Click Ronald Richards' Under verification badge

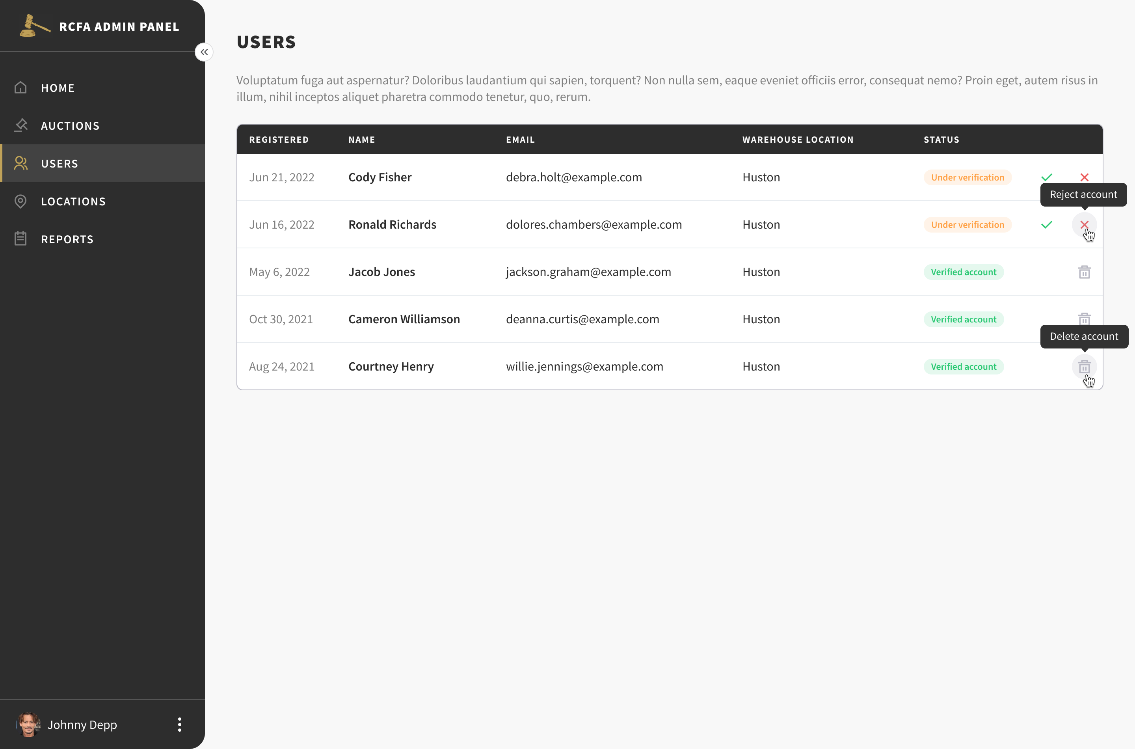tap(968, 225)
